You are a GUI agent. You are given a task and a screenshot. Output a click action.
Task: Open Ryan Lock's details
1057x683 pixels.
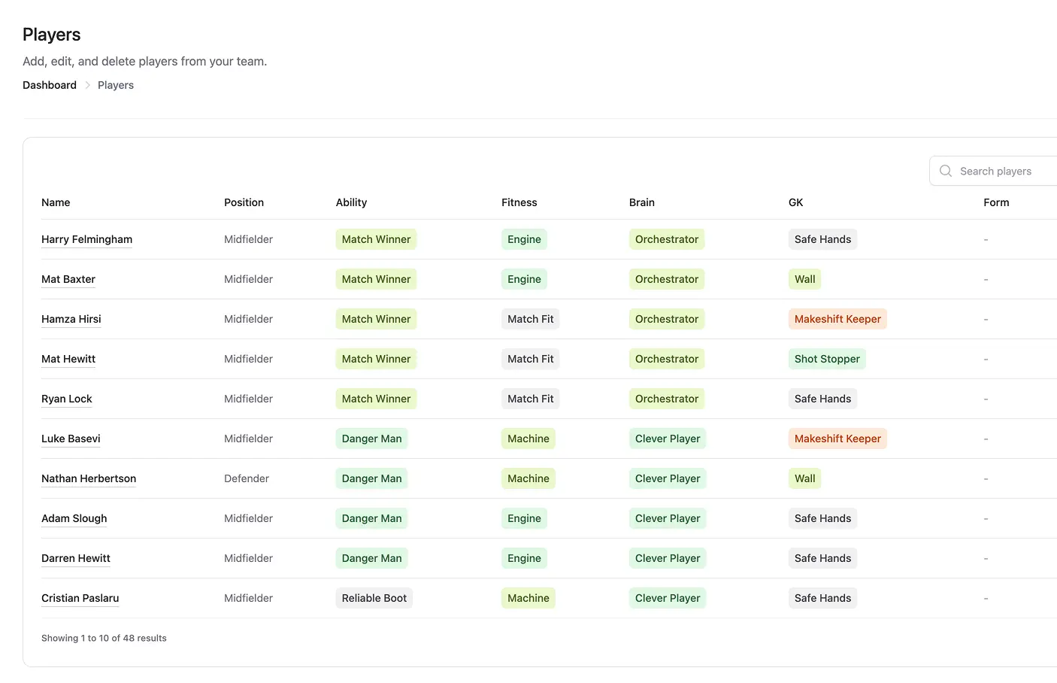tap(66, 399)
